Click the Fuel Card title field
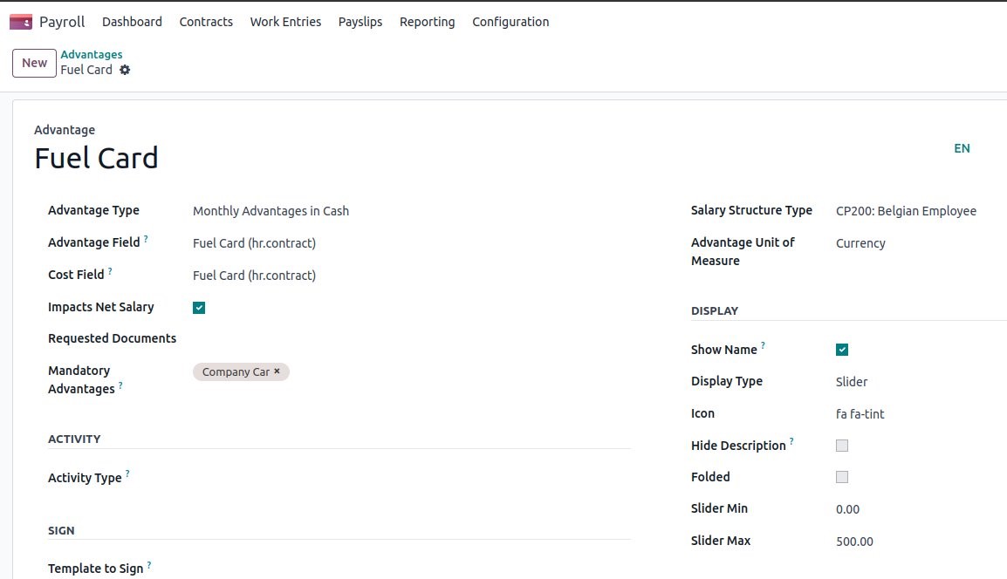This screenshot has height=579, width=1007. tap(96, 158)
